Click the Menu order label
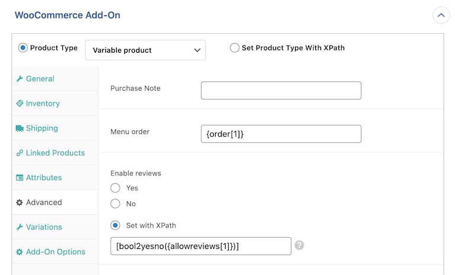The width and height of the screenshot is (455, 275). coord(130,132)
